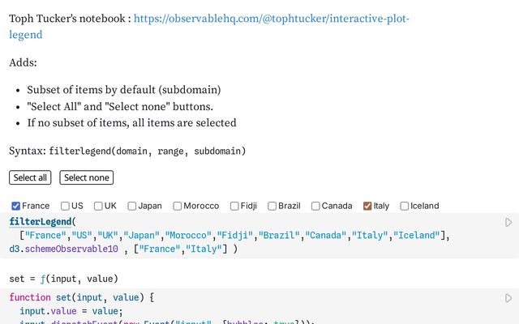Screen dimensions: 519x324
Task: Run the filterLegend code cell play icon
Action: (508, 222)
